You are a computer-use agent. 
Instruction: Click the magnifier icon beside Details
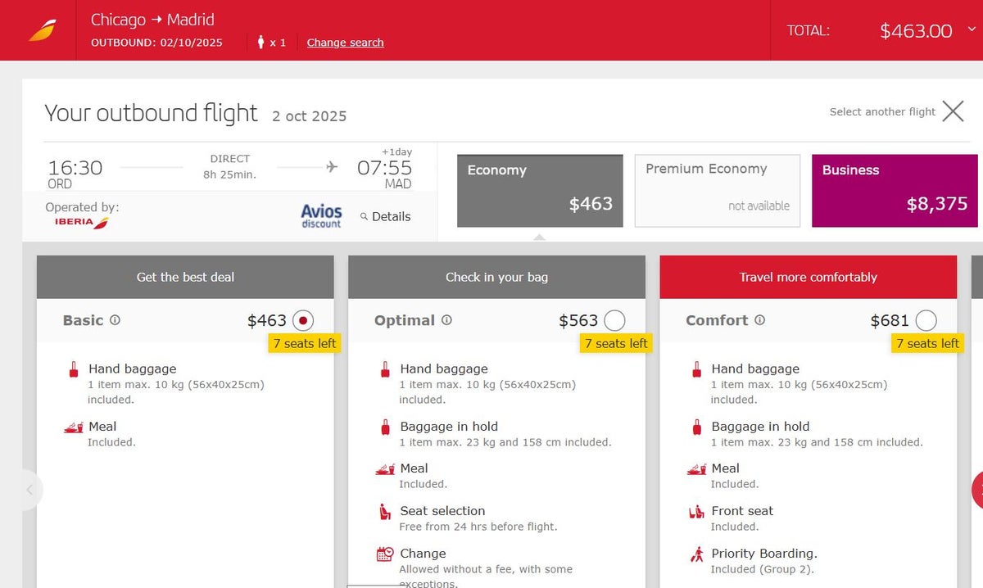point(365,217)
